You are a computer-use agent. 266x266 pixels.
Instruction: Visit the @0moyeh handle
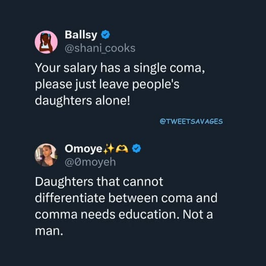click(x=90, y=162)
